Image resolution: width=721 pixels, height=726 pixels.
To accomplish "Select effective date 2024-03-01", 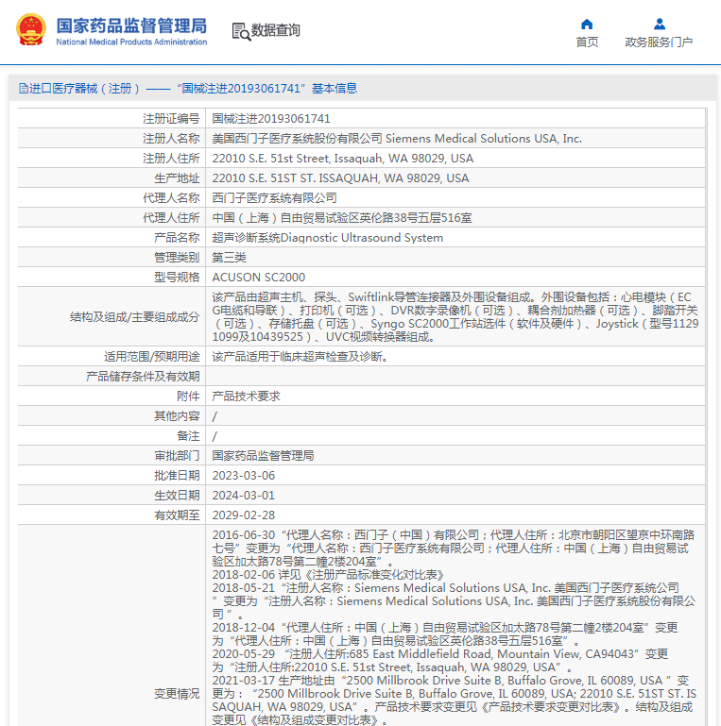I will tap(244, 496).
